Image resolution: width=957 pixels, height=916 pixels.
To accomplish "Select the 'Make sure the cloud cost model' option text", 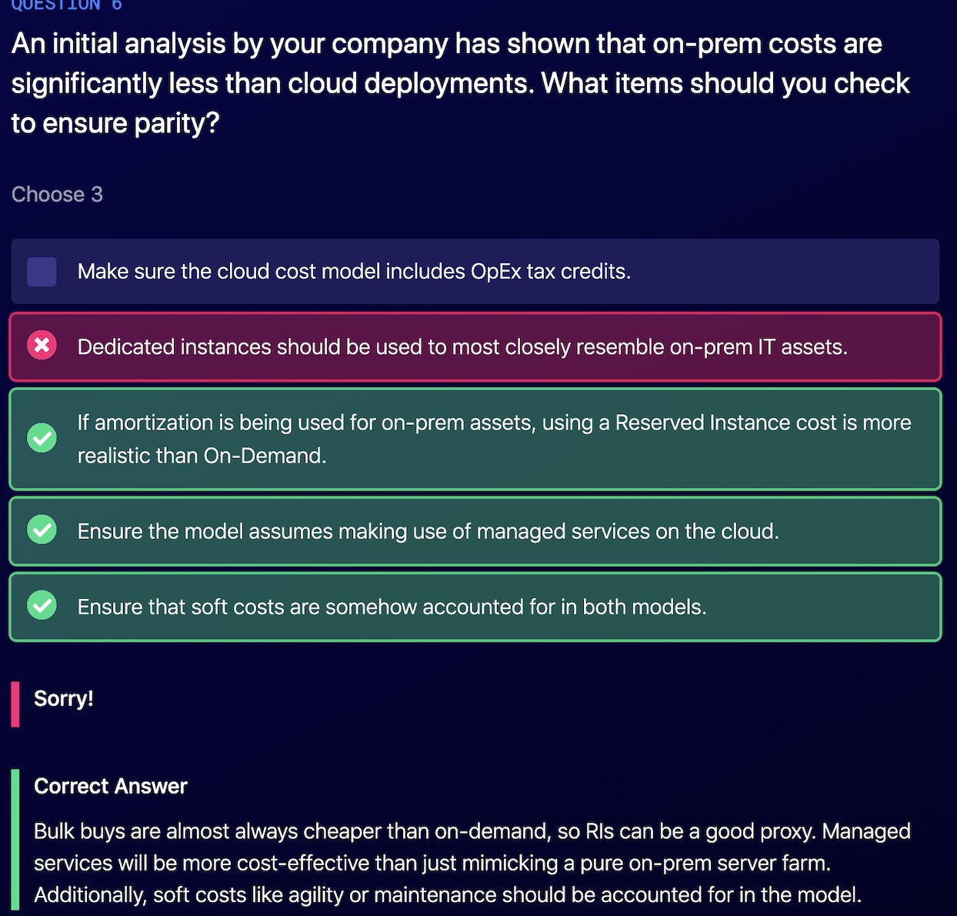I will [354, 272].
